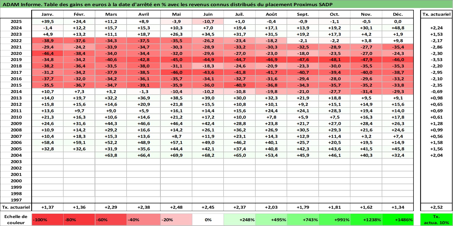Click the 0% white scale swatch
The image size is (453, 226).
(x=208, y=220)
